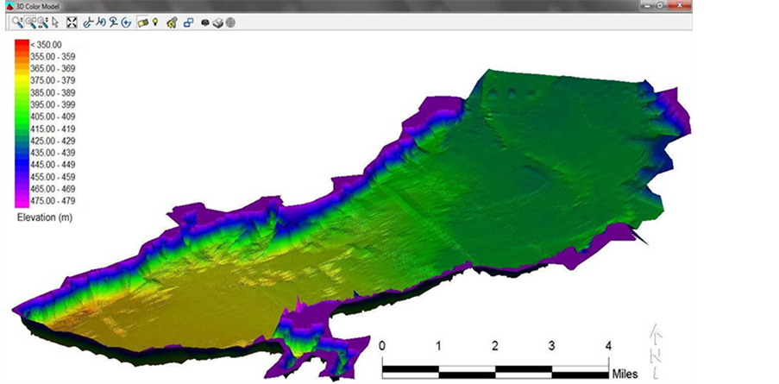Click the magenta 475.00 - 479 legend swatch
Image resolution: width=779 pixels, height=384 pixels.
pyautogui.click(x=21, y=200)
